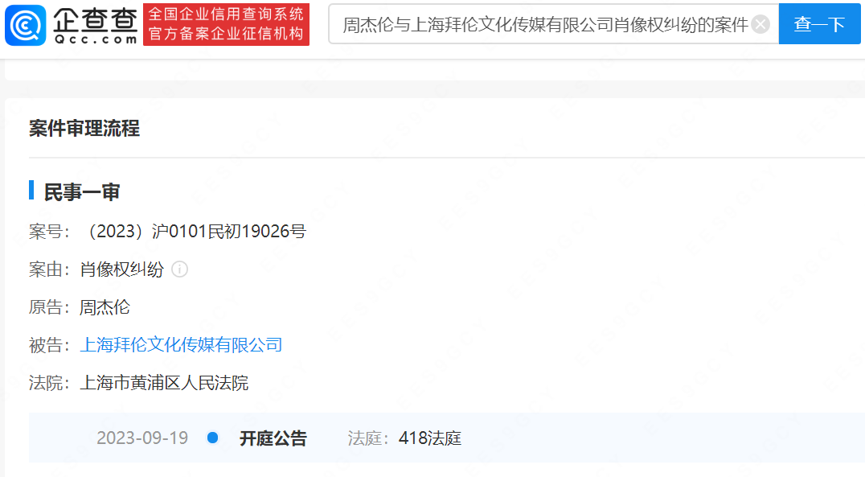865x477 pixels.
Task: Click plaintiff name 周杰伦
Action: [x=105, y=307]
